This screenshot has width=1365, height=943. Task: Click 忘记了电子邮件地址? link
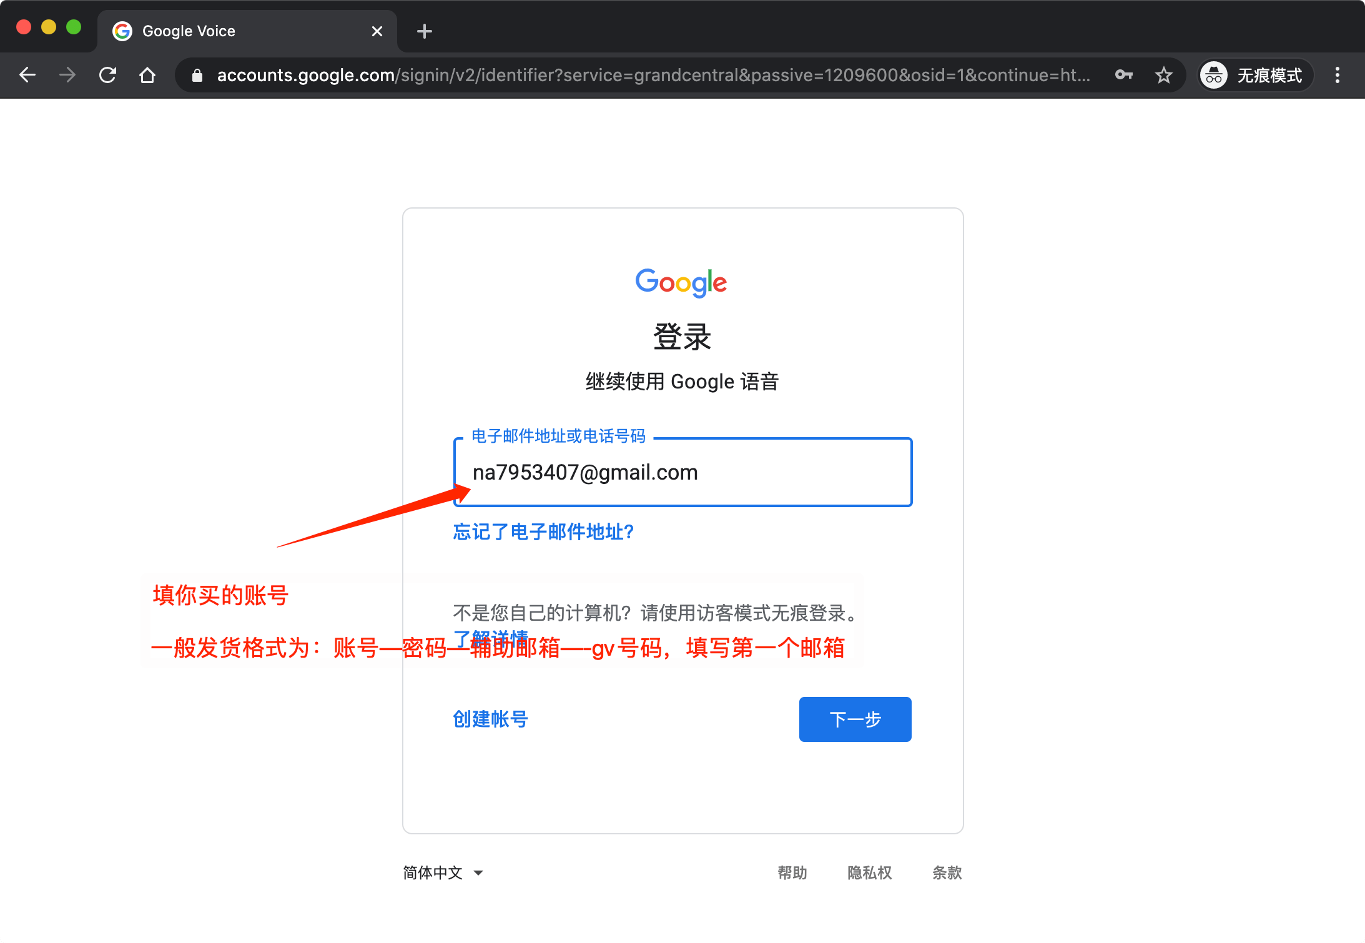point(543,531)
